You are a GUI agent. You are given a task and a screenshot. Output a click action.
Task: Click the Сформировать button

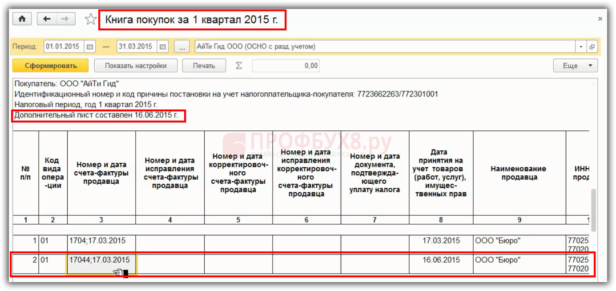click(51, 66)
